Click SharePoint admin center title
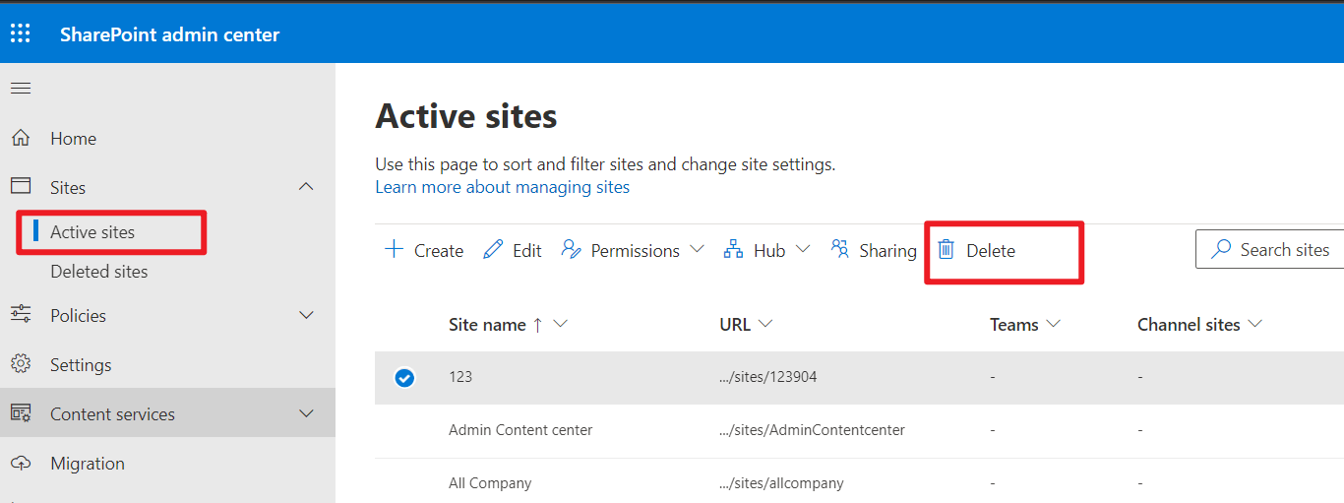 point(170,34)
